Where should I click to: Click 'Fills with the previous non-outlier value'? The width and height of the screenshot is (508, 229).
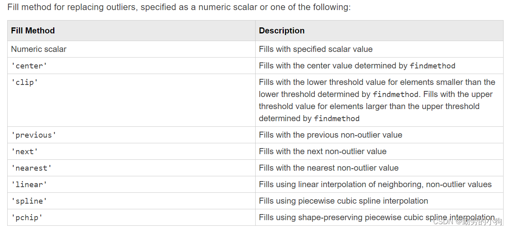pos(330,135)
